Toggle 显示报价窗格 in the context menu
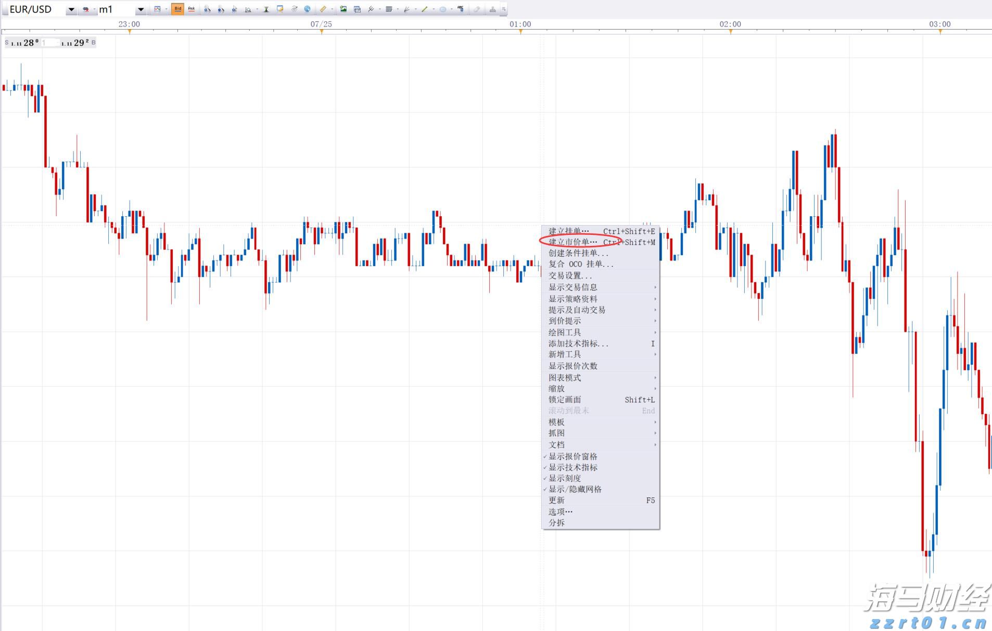The height and width of the screenshot is (631, 992). click(x=573, y=456)
